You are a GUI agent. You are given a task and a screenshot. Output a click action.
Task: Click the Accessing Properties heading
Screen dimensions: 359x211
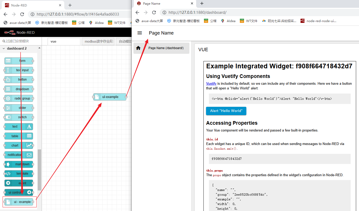tap(232, 123)
